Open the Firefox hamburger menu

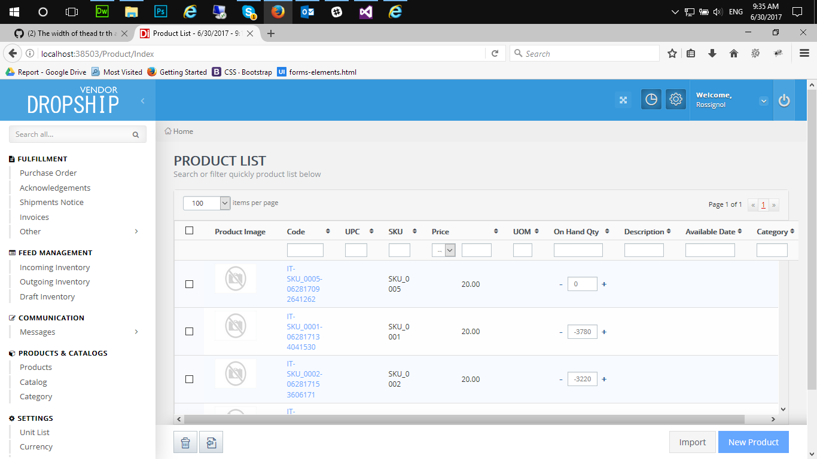(804, 53)
